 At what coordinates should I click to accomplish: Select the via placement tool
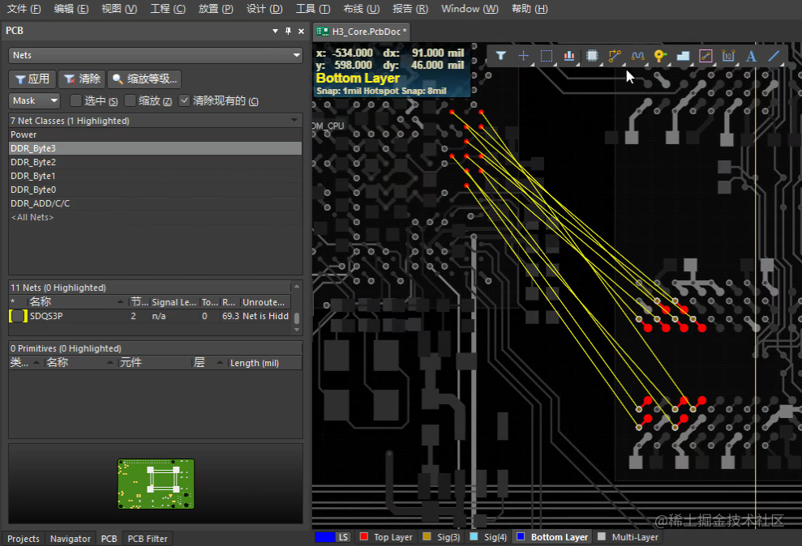pos(659,56)
